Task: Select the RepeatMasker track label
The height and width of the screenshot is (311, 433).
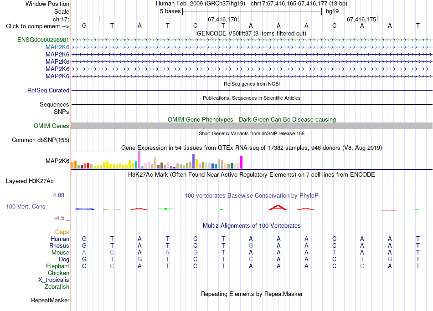Action: point(50,300)
